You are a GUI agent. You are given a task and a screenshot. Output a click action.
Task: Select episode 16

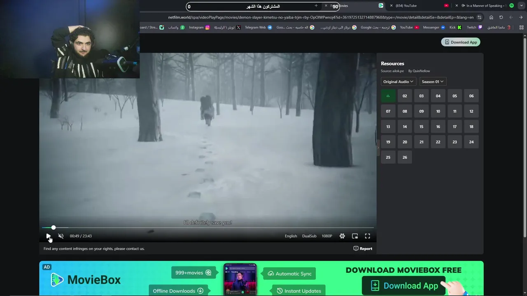tap(438, 127)
